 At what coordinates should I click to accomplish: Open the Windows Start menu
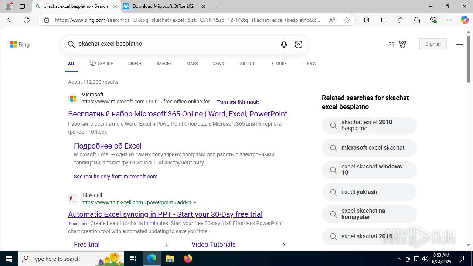point(9,259)
